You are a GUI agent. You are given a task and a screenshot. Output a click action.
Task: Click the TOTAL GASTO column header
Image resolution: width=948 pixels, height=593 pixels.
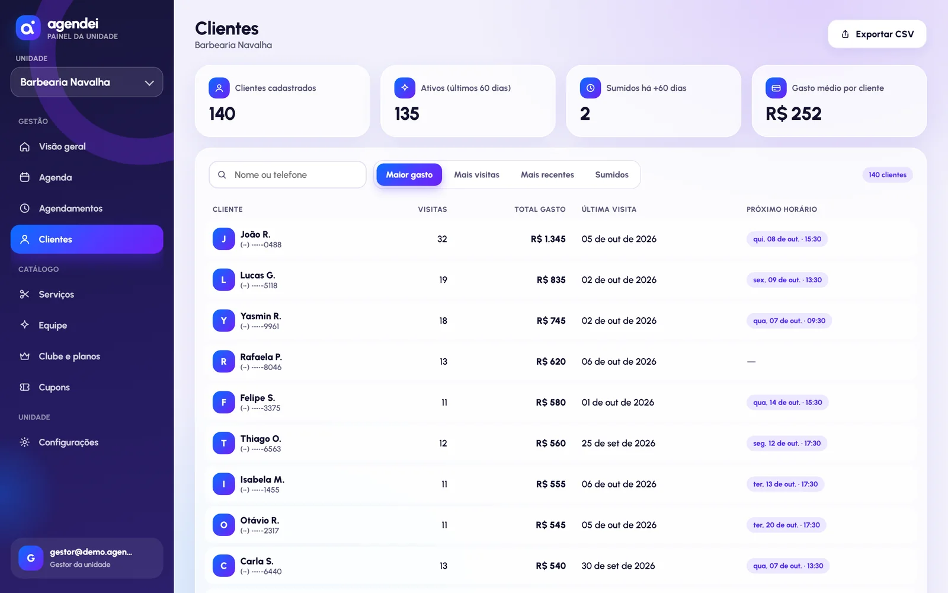(x=540, y=209)
